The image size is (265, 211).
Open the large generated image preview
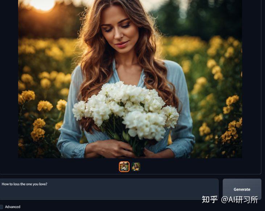tap(130, 79)
